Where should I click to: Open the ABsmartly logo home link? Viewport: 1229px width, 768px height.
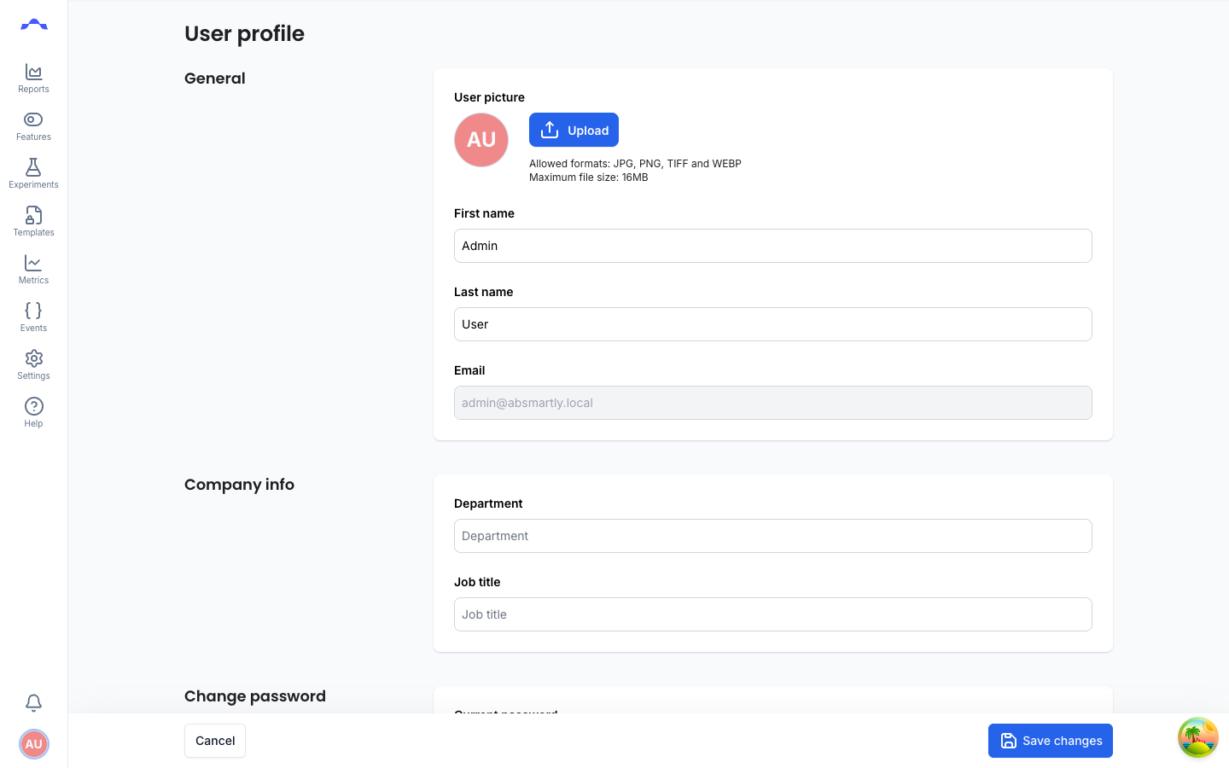(34, 25)
